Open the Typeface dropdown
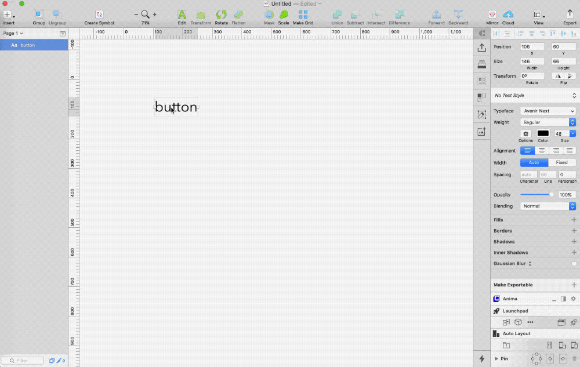Viewport: 580px width, 367px height. pyautogui.click(x=548, y=111)
